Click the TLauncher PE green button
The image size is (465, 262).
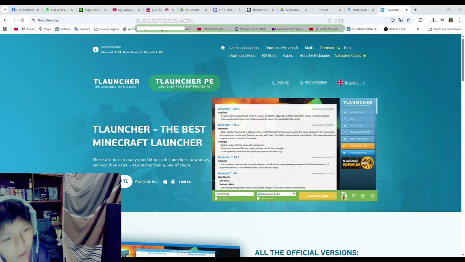pos(184,83)
